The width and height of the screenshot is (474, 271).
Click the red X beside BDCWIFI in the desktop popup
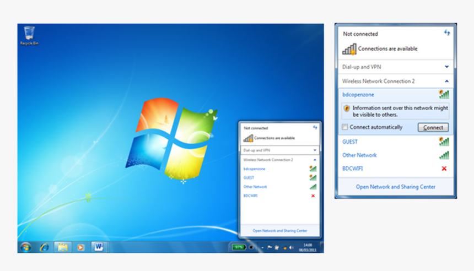pos(313,196)
